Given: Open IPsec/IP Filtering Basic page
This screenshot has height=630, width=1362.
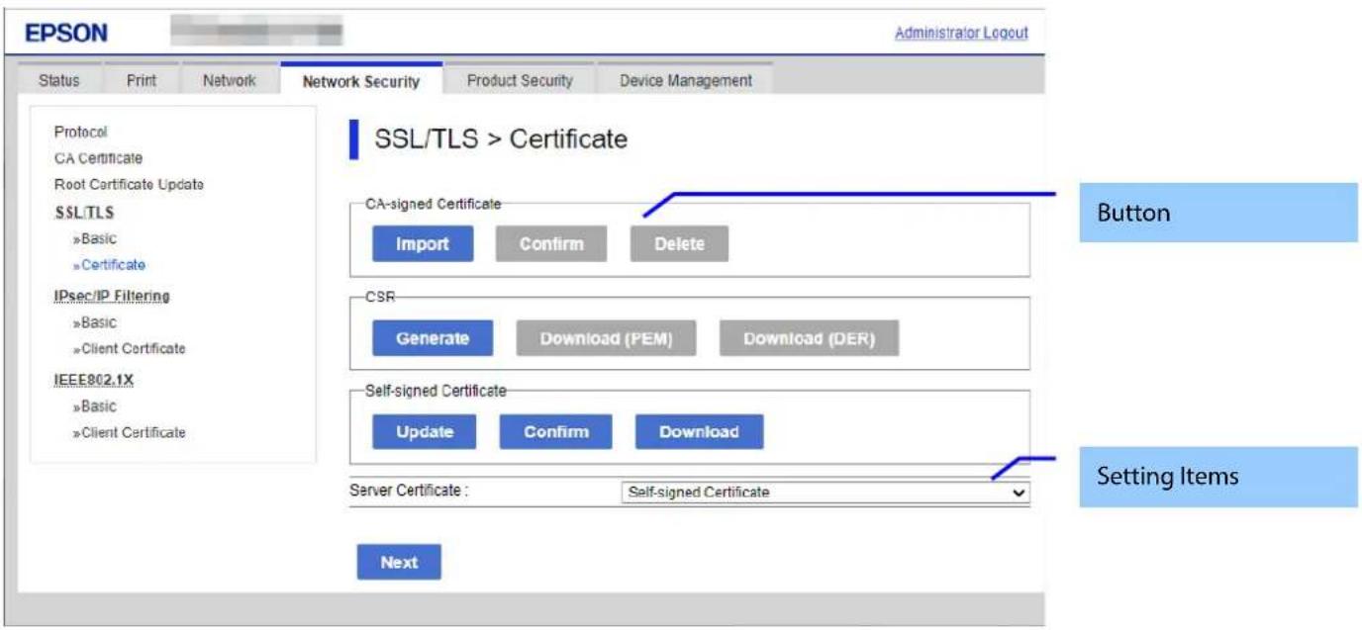Looking at the screenshot, I should 94,322.
